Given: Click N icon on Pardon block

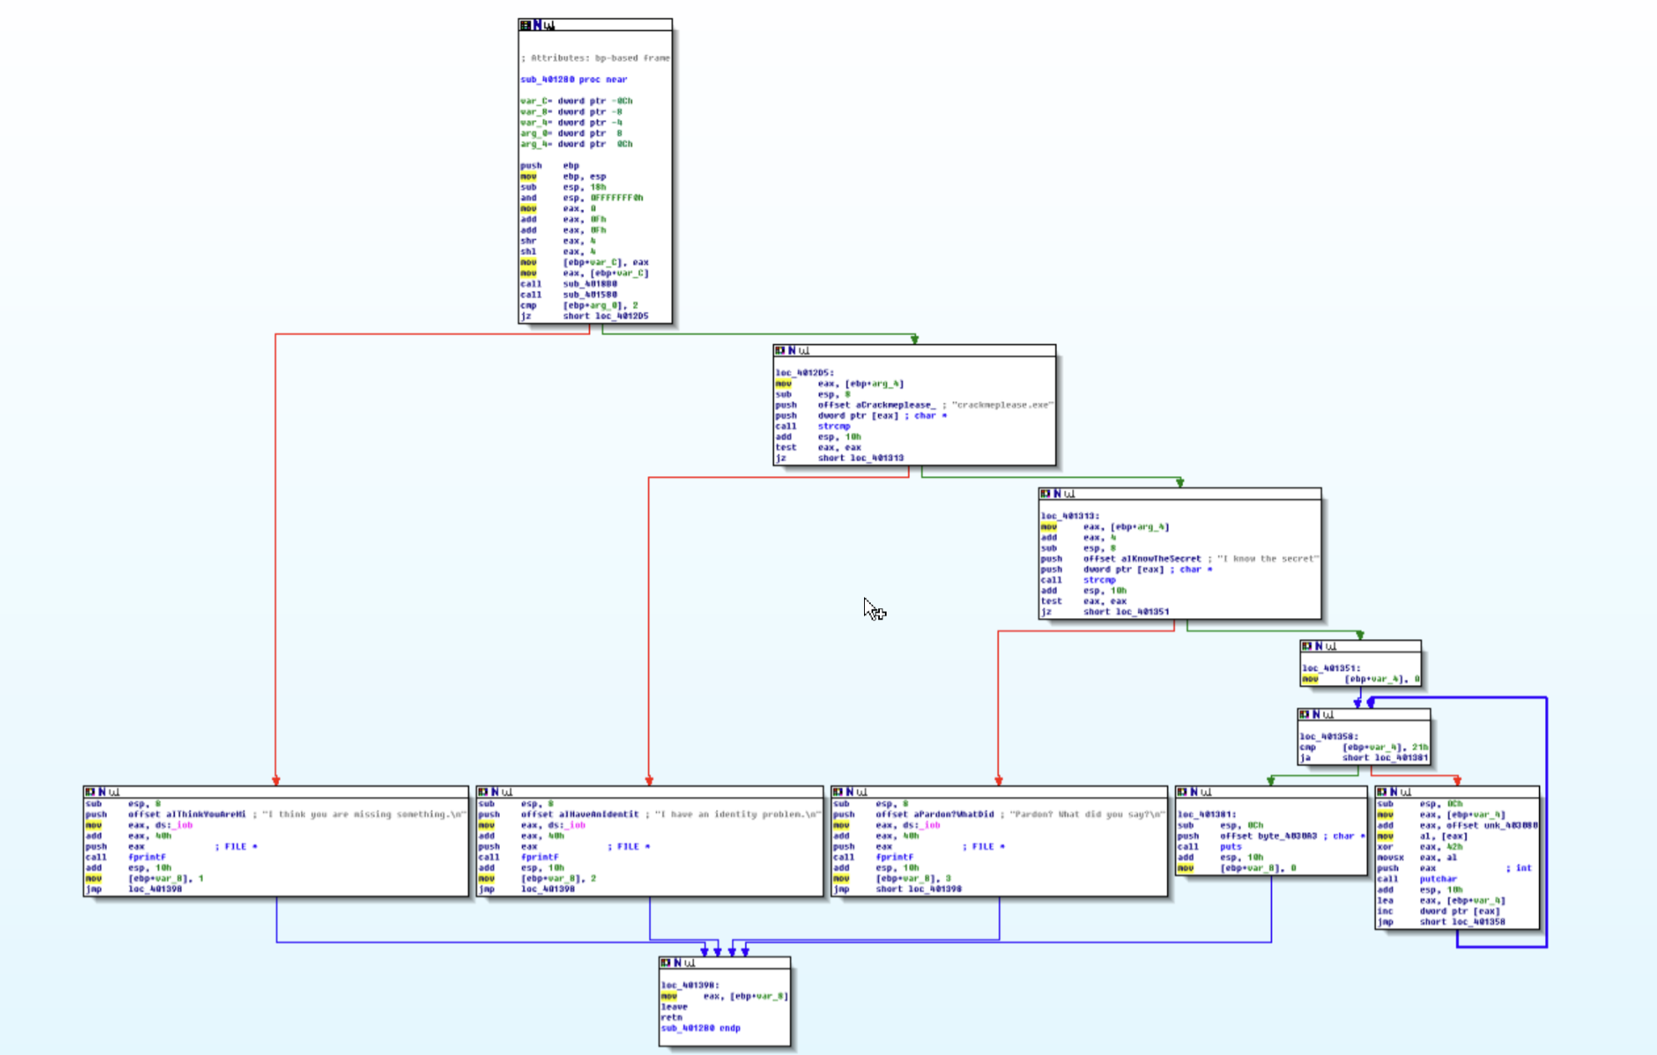Looking at the screenshot, I should click(850, 791).
